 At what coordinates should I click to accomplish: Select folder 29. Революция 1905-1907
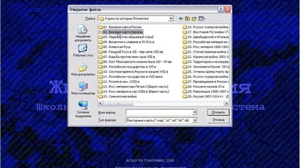206,91
